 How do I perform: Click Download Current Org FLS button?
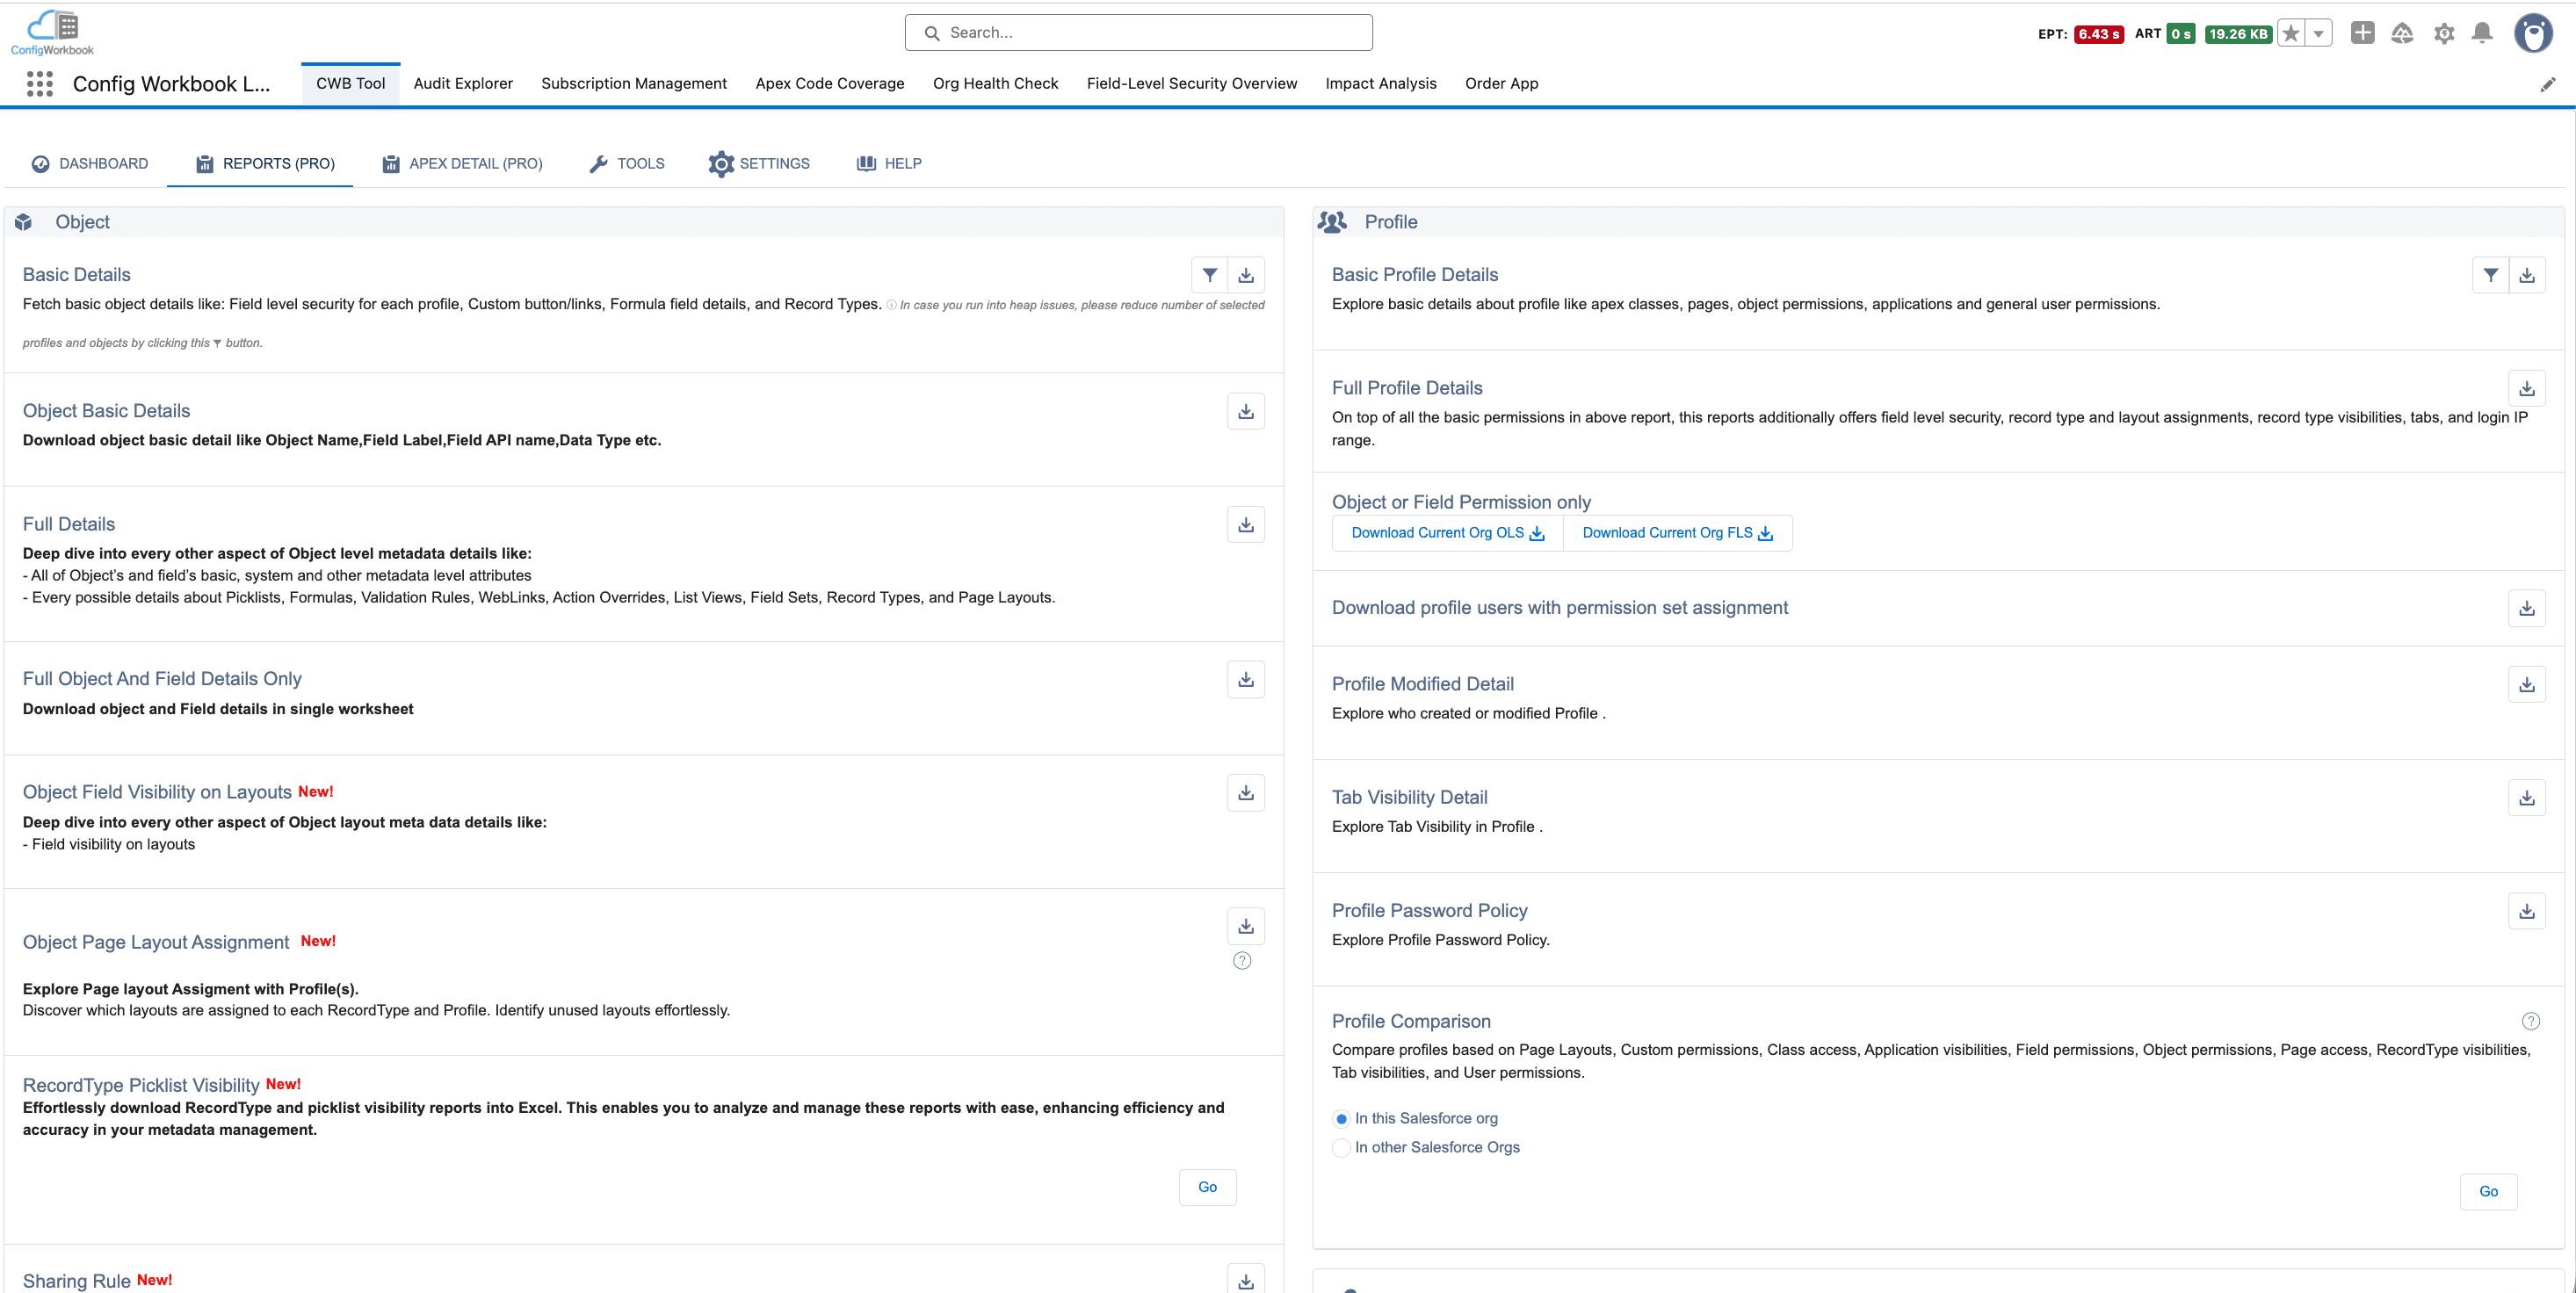(1677, 533)
